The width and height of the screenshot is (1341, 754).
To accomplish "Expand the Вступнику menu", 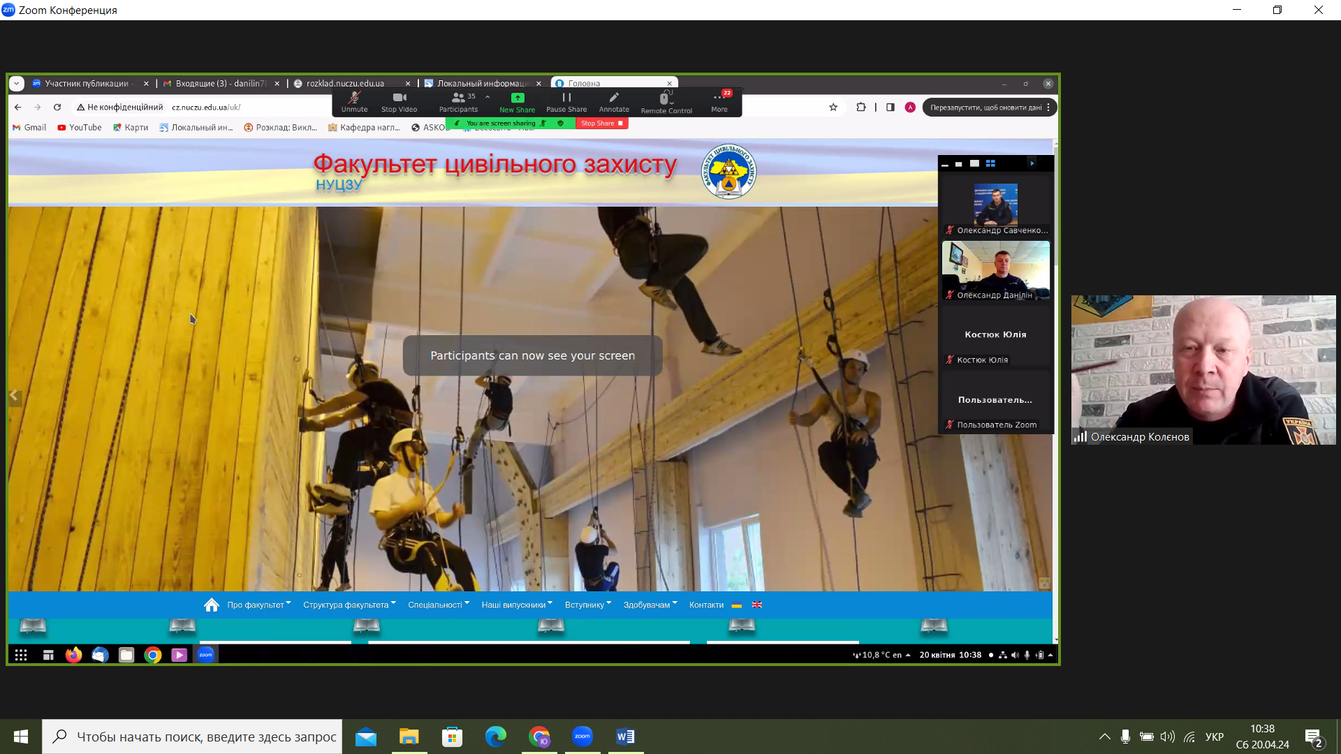I will (x=588, y=605).
